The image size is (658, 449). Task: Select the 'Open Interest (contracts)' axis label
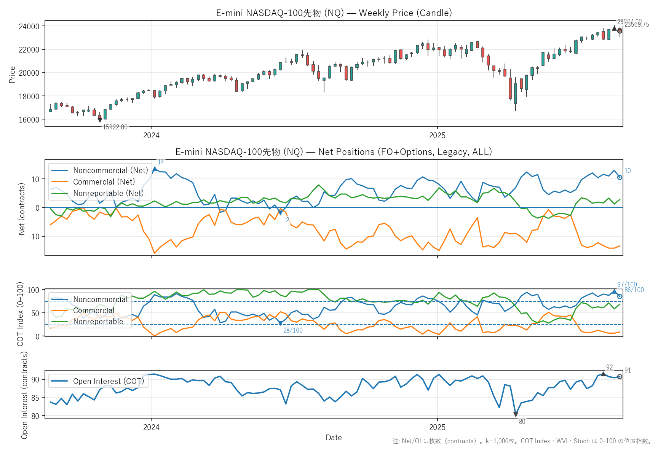24,395
